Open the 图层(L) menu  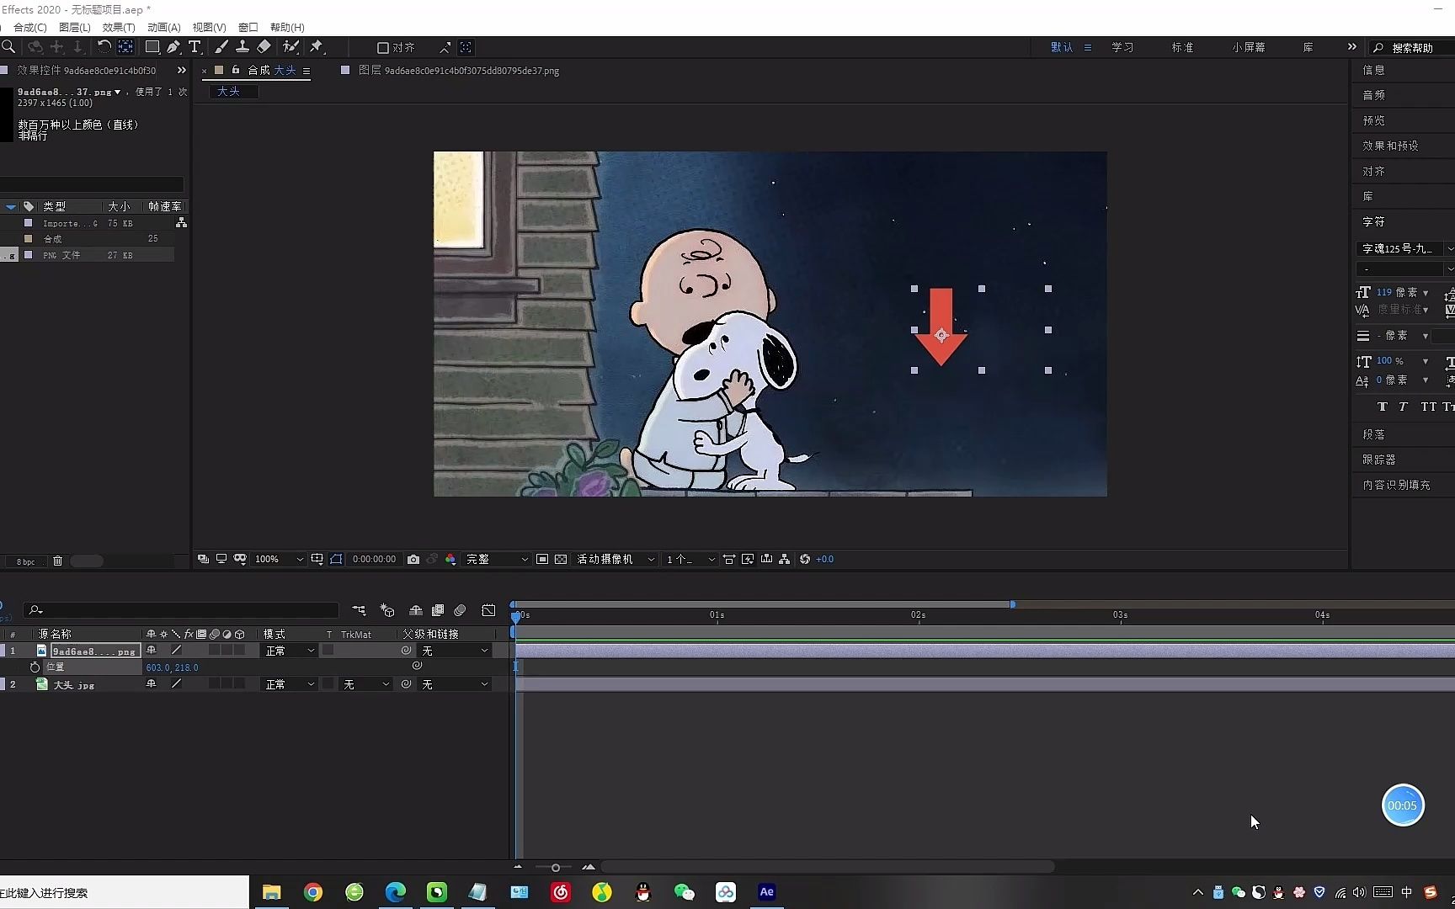click(x=74, y=28)
